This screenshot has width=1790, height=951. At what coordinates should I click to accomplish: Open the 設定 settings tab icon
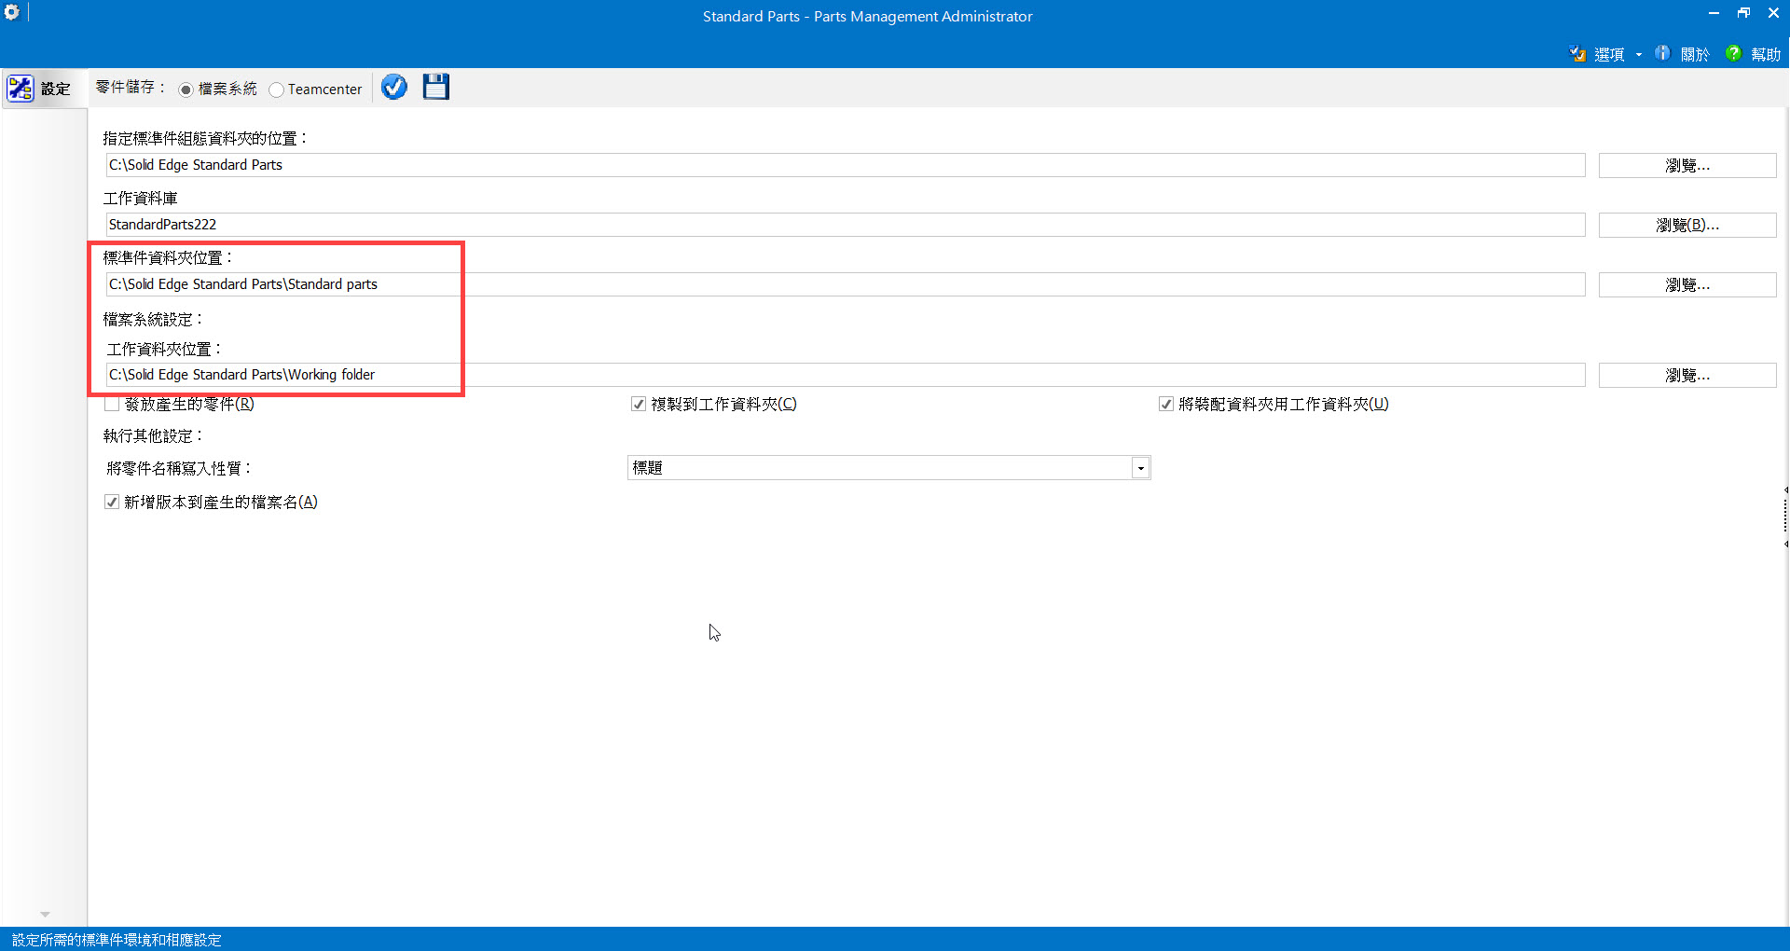coord(21,89)
